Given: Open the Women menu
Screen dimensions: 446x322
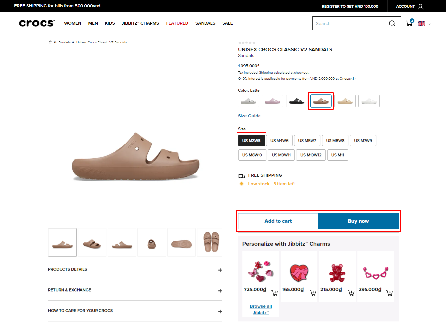Looking at the screenshot, I should pos(73,23).
